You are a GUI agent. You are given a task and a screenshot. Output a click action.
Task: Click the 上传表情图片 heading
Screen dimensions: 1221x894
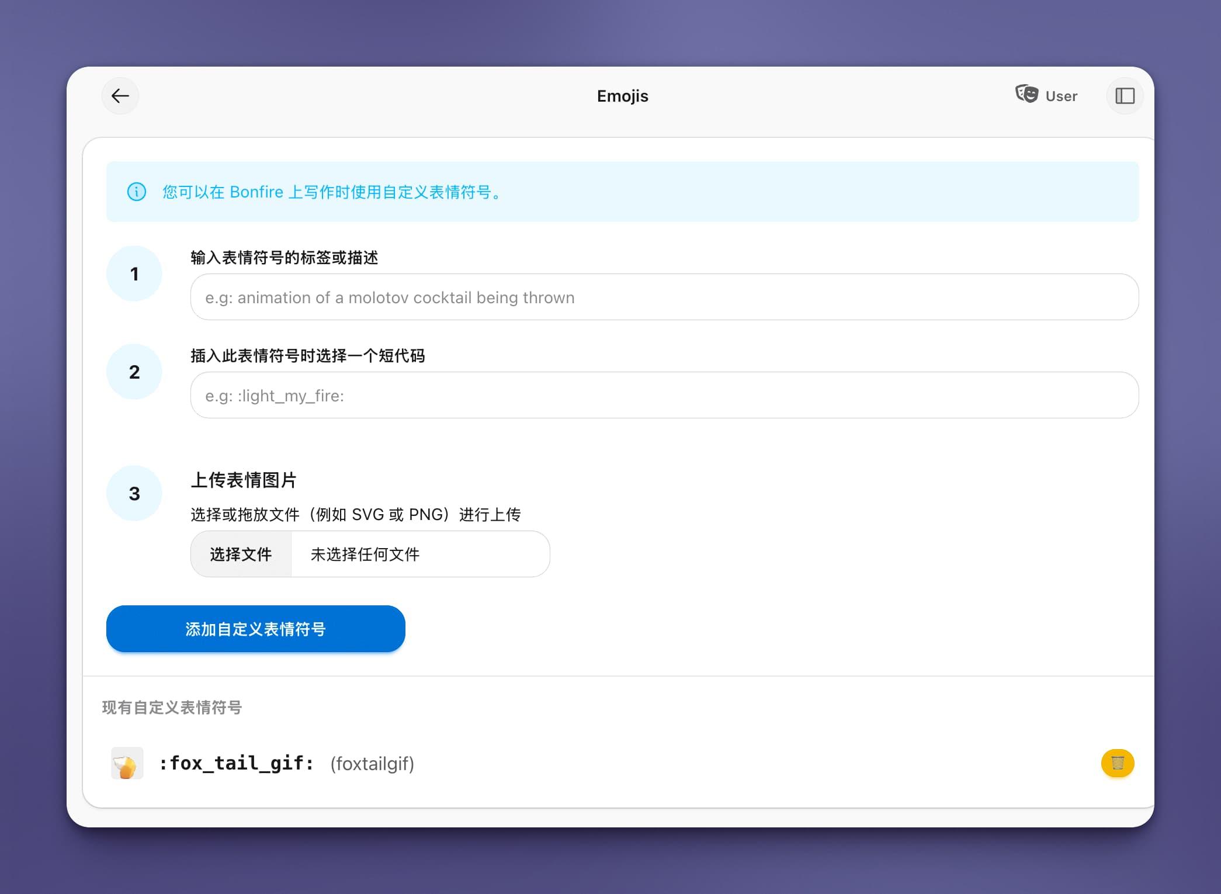pos(244,480)
